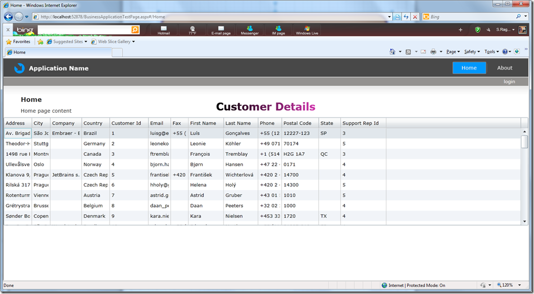Click the Print icon

pos(433,52)
